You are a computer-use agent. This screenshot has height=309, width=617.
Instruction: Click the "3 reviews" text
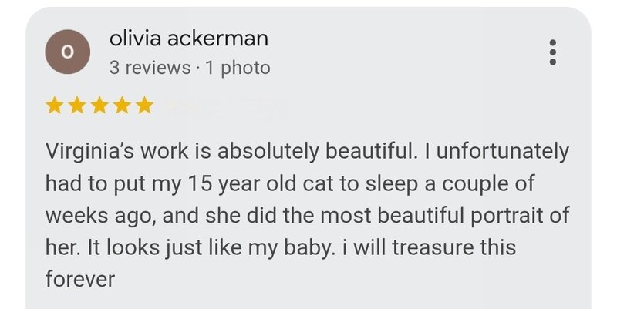pyautogui.click(x=150, y=68)
